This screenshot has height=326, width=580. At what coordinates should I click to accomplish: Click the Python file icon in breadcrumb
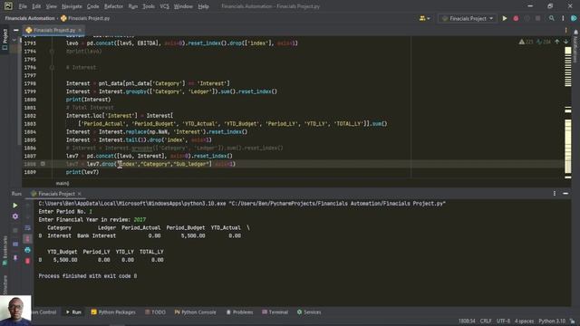[x=63, y=18]
